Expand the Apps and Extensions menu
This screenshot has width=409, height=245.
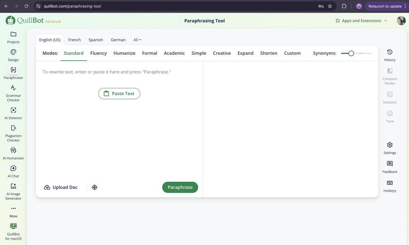(x=361, y=21)
